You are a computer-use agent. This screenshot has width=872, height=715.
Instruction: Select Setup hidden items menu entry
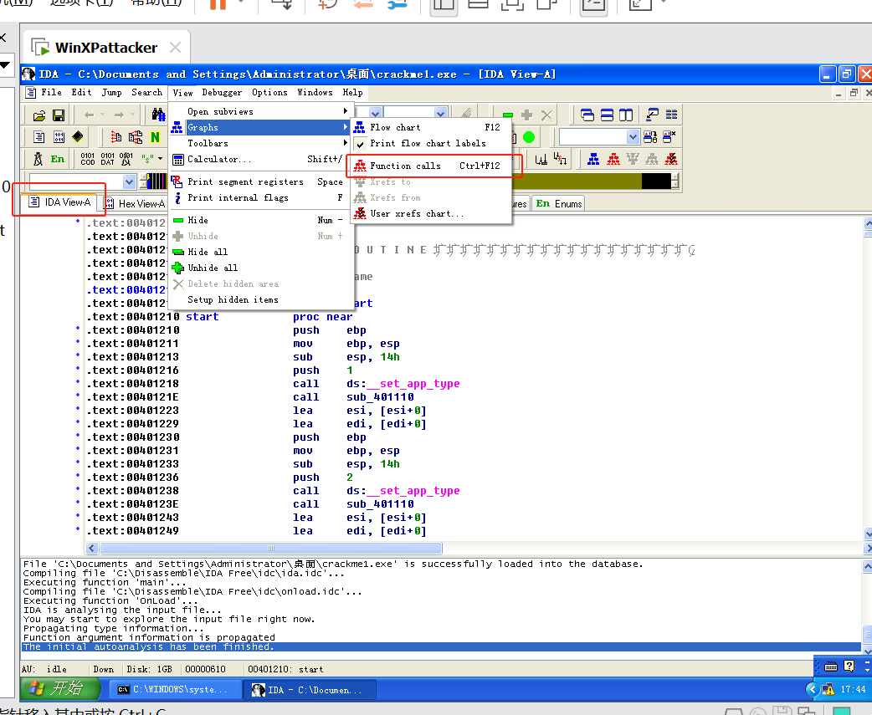pos(261,299)
